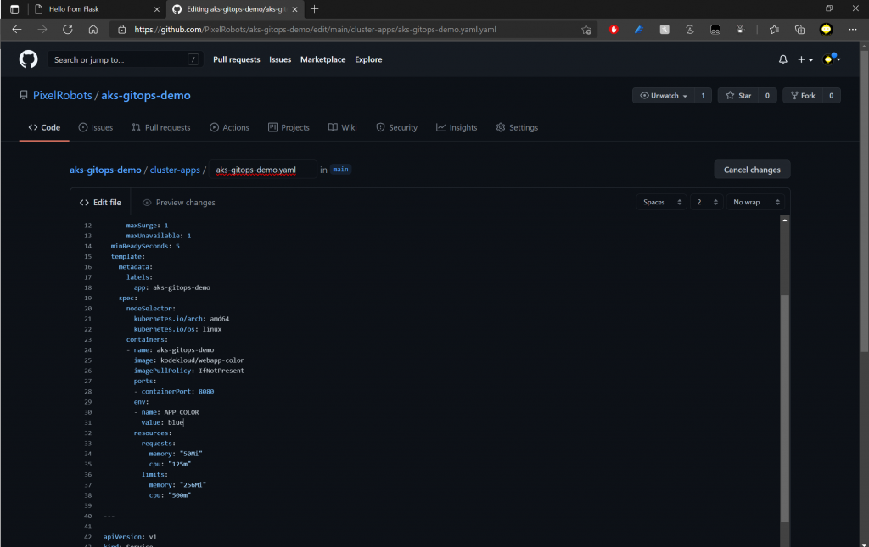Open the No wrap dropdown
Screen dimensions: 869x547
tap(756, 202)
